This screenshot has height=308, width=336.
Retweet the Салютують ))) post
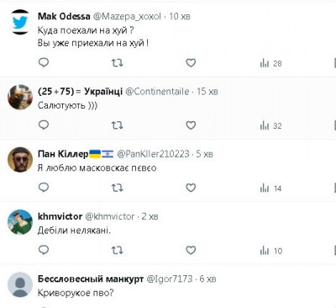[x=117, y=125]
